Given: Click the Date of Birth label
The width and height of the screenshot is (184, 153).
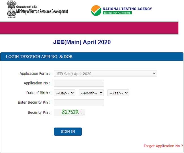Looking at the screenshot, I should click(x=38, y=93).
